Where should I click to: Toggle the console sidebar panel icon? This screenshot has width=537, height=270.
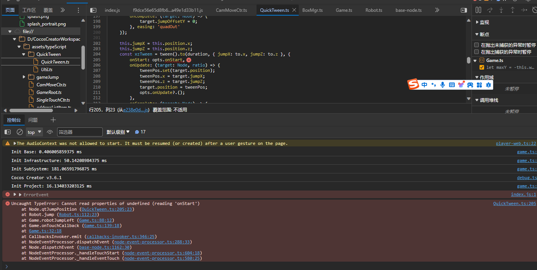(8, 132)
